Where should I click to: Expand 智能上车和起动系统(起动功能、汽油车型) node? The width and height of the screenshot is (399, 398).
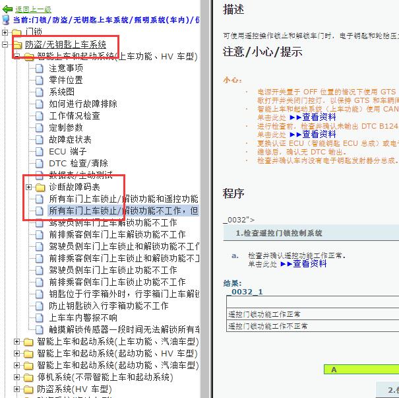(16, 366)
